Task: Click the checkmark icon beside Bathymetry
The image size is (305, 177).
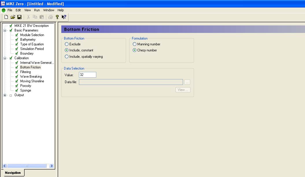Action: tap(17, 40)
